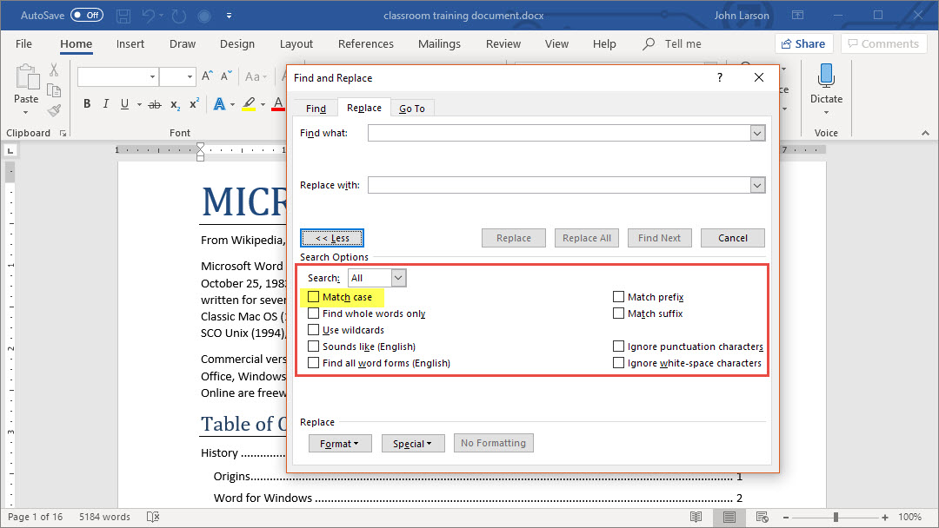The image size is (939, 528).
Task: Click the zoom slider in status bar
Action: [x=836, y=517]
